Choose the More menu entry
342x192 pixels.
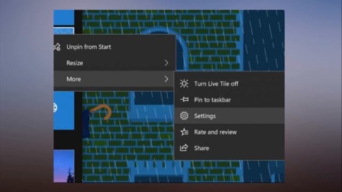[114, 79]
